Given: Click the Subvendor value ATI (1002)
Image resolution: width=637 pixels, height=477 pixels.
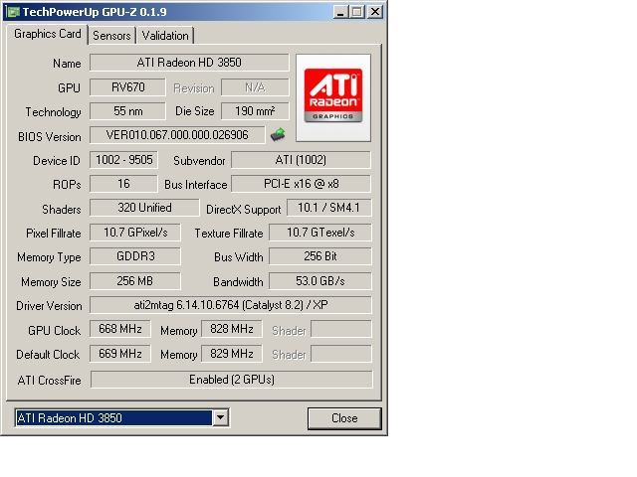Looking at the screenshot, I should [x=301, y=160].
